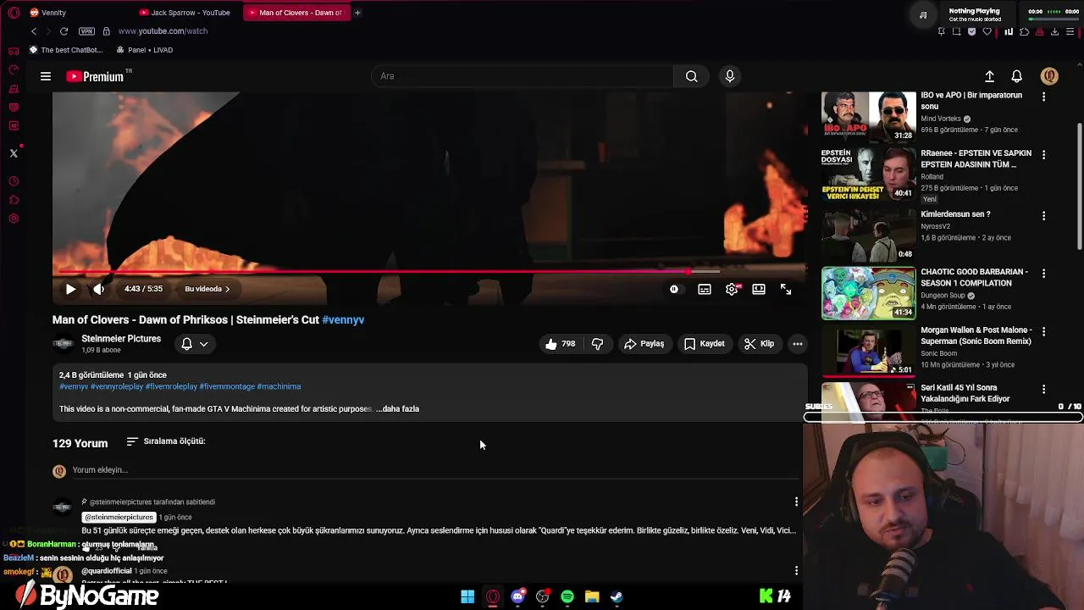This screenshot has width=1084, height=610.
Task: Open the Windows Start button in taskbar
Action: tap(467, 596)
